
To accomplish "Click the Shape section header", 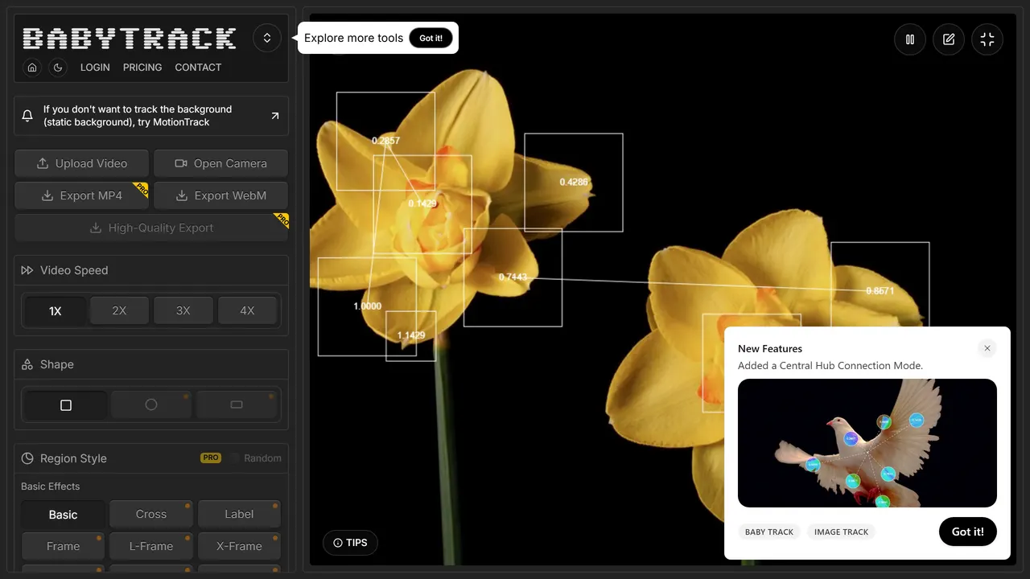I will [x=151, y=364].
